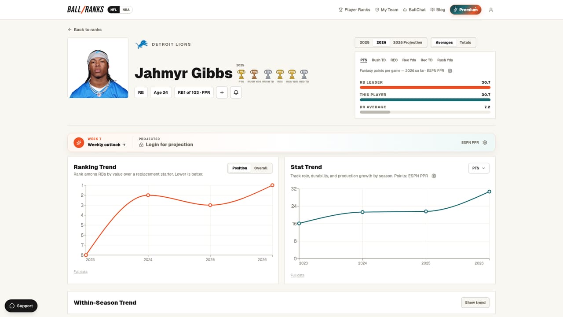Viewport: 563px width, 317px height.
Task: Open the ESPN PPR gear in weekly outlook bar
Action: tap(485, 143)
